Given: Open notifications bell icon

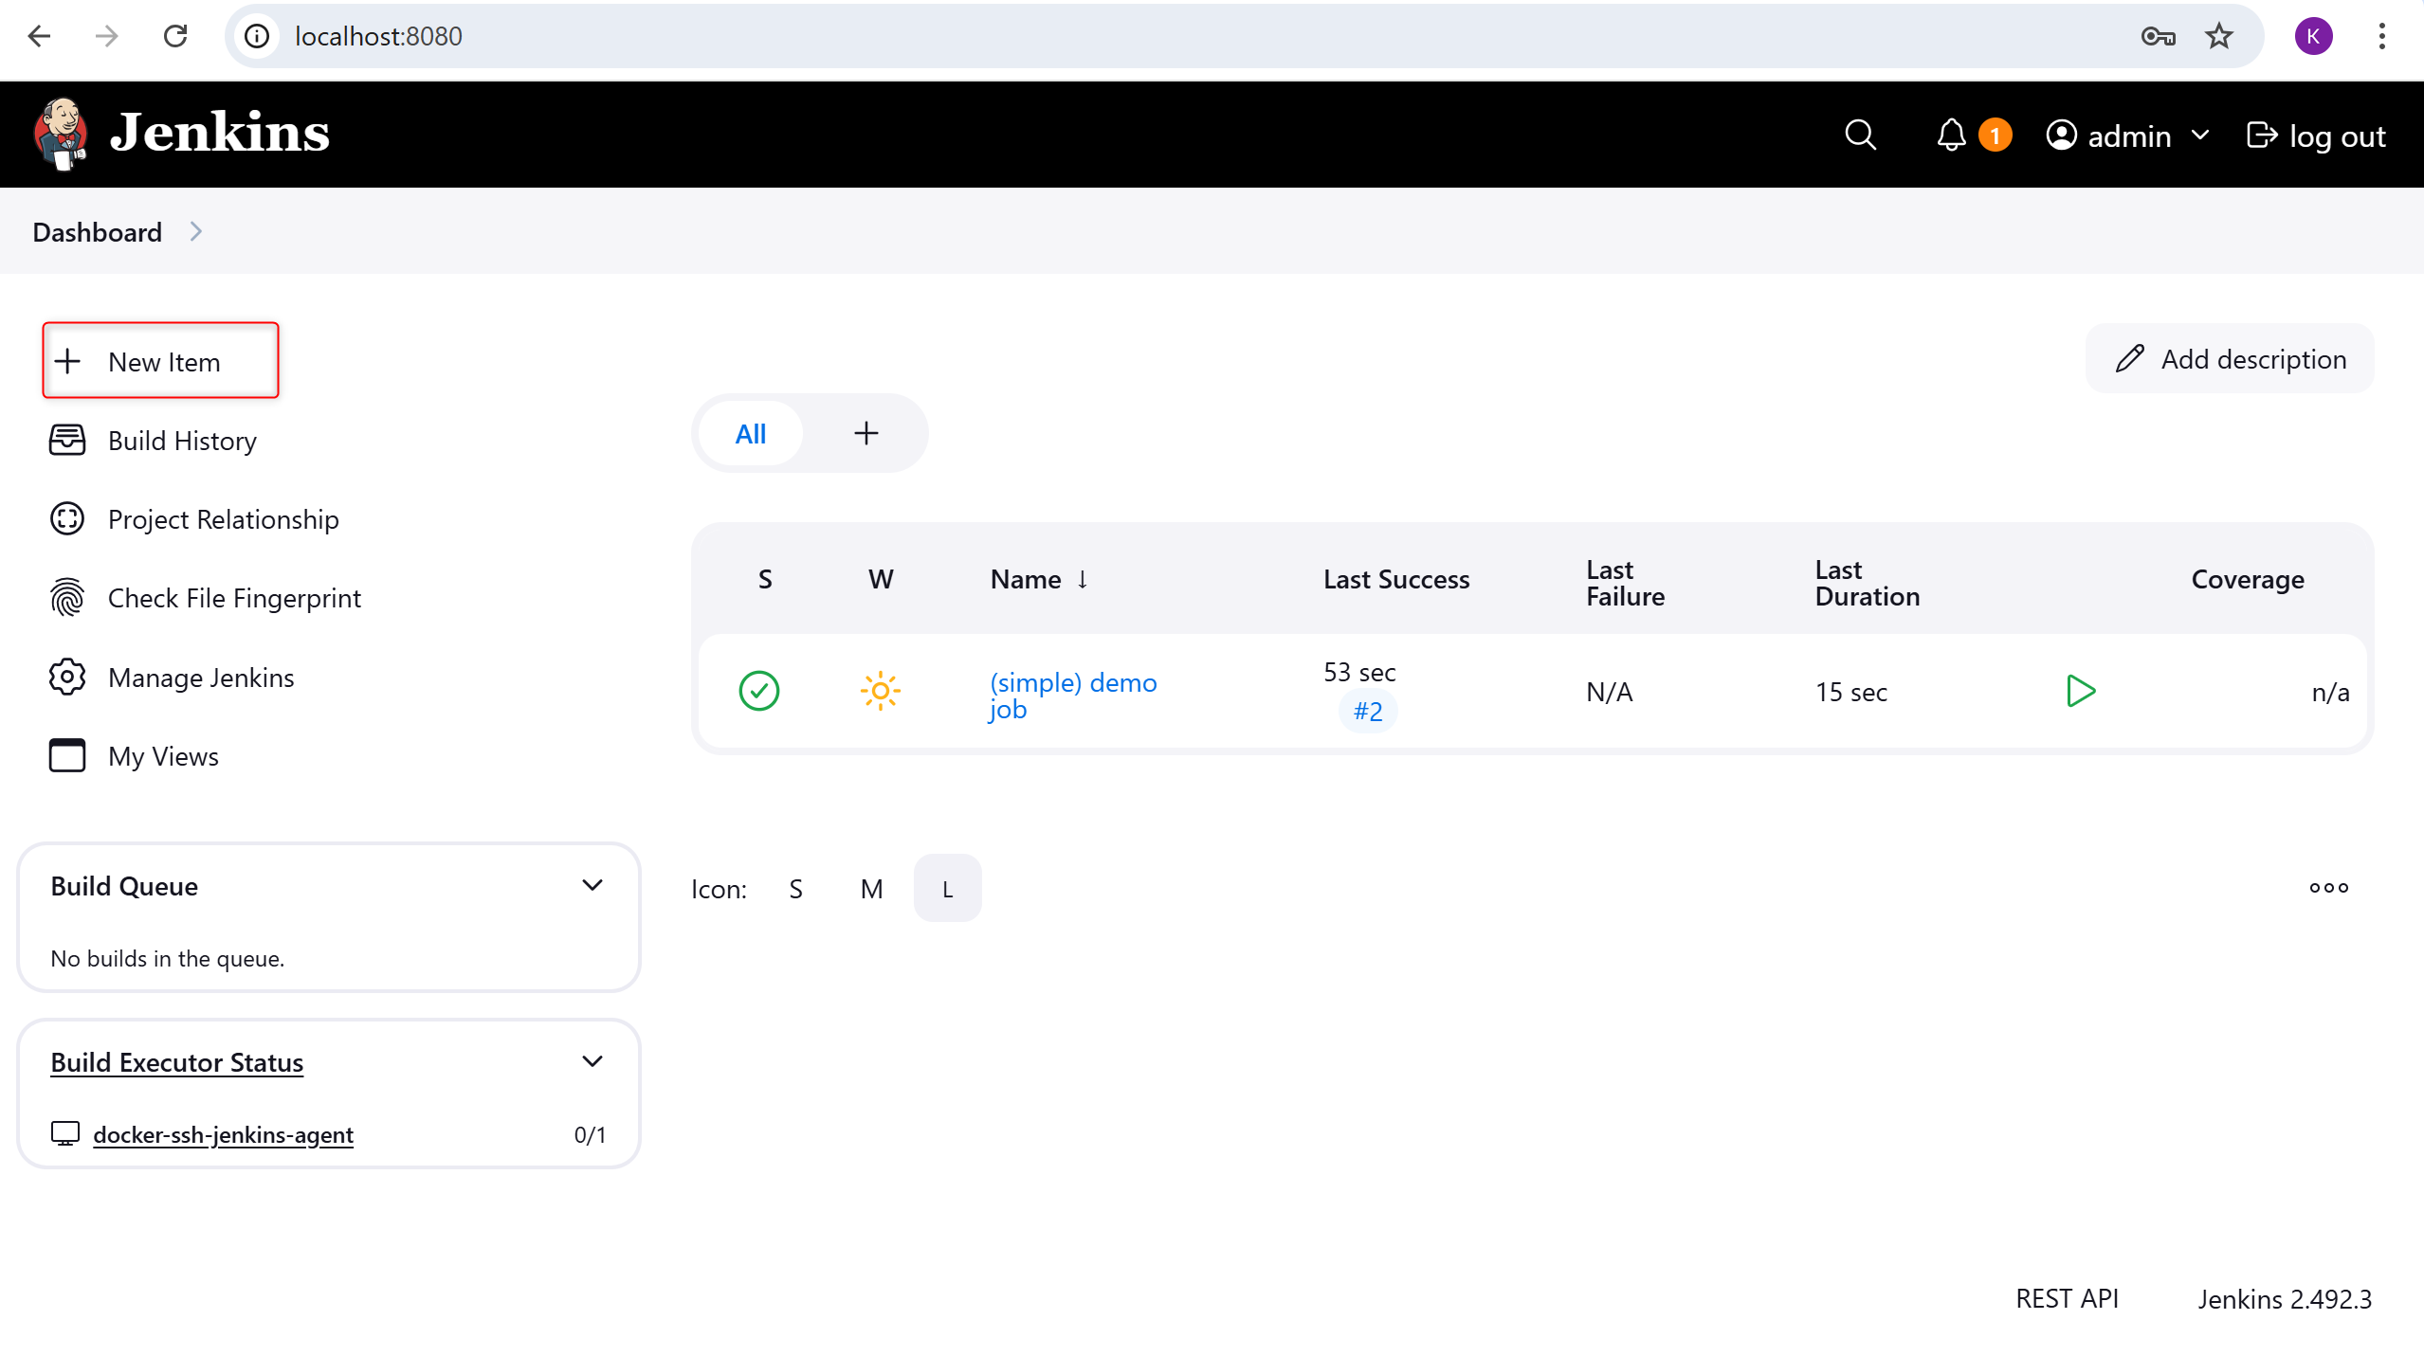Looking at the screenshot, I should point(1951,136).
